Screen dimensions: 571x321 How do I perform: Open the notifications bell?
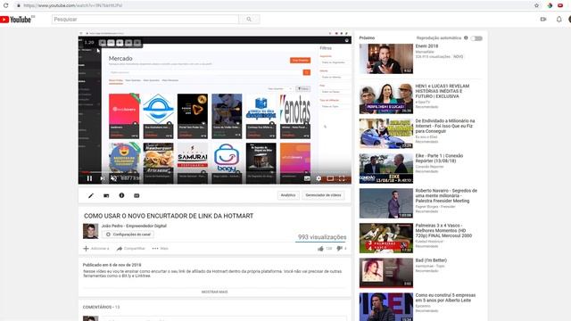pyautogui.click(x=559, y=20)
